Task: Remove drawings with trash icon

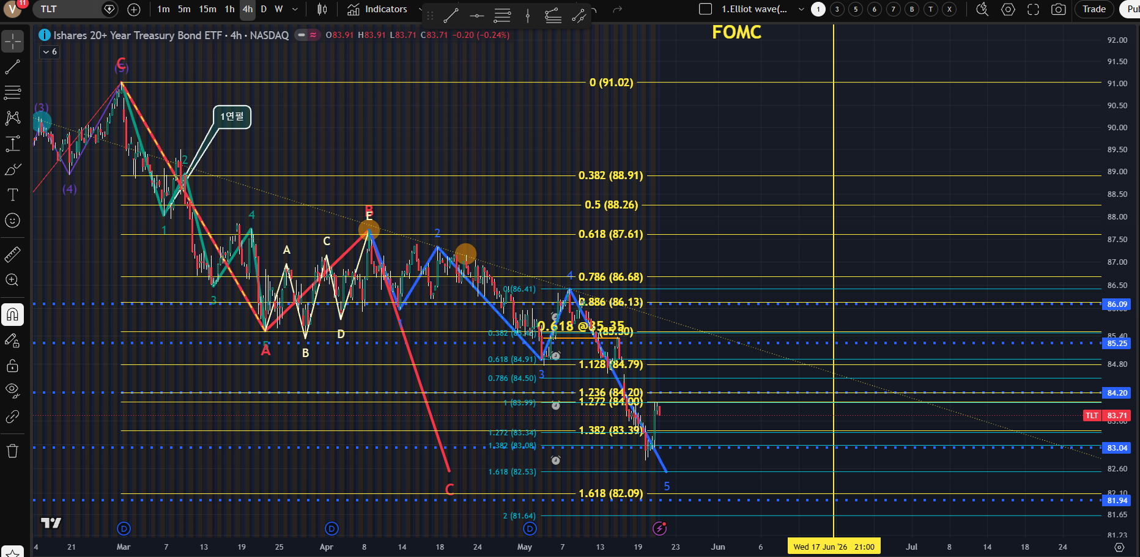Action: 13,451
